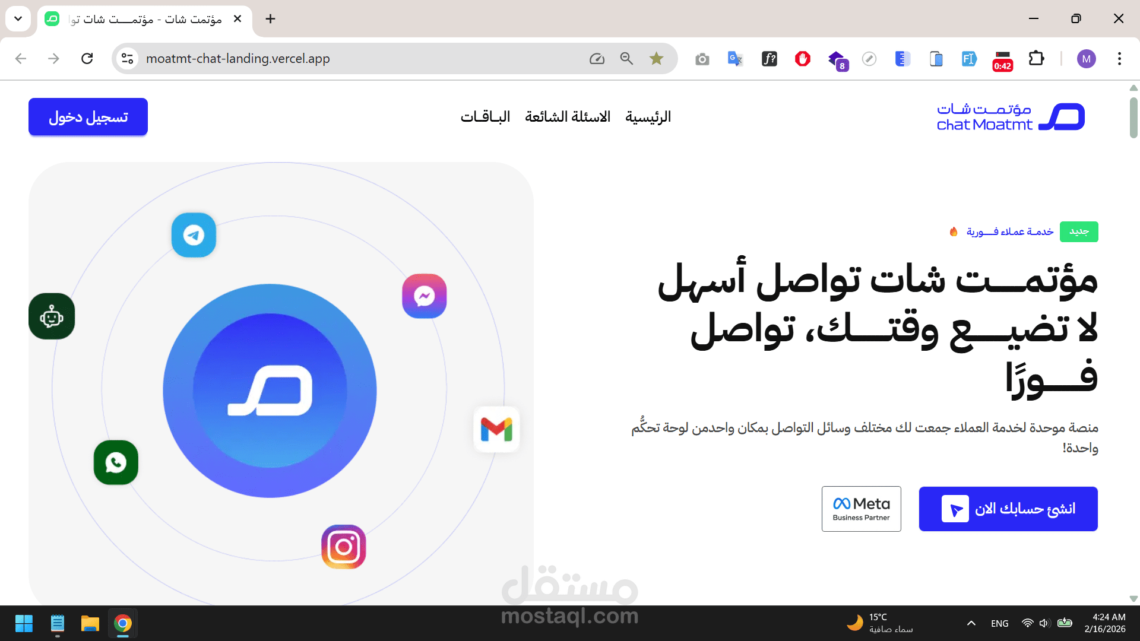This screenshot has width=1140, height=641.
Task: Click inside the browser address bar
Action: coord(297,58)
